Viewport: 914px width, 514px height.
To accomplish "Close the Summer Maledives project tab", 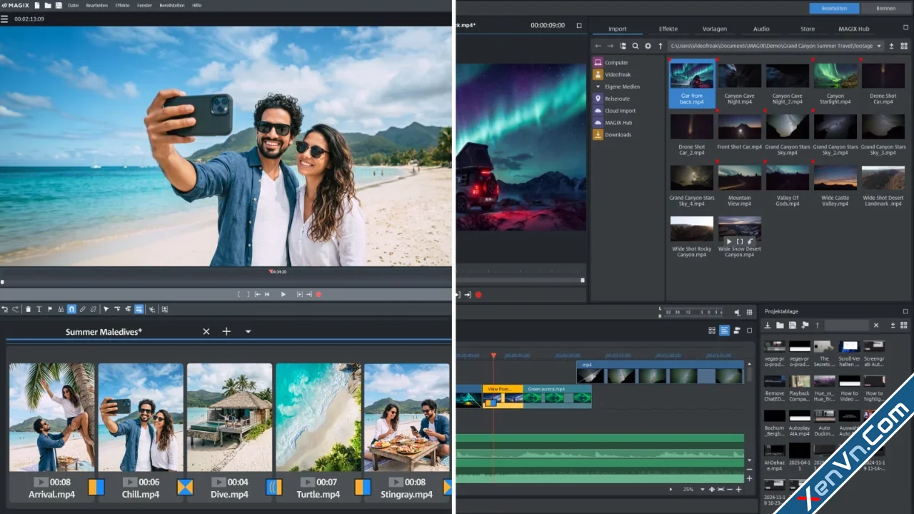I will tap(206, 331).
